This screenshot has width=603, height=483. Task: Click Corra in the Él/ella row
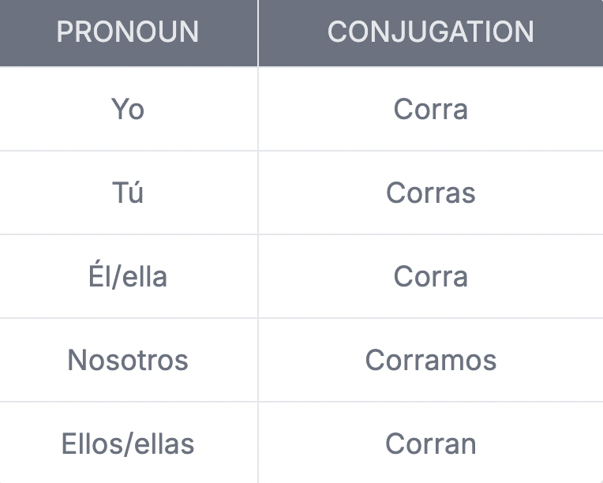click(x=431, y=276)
